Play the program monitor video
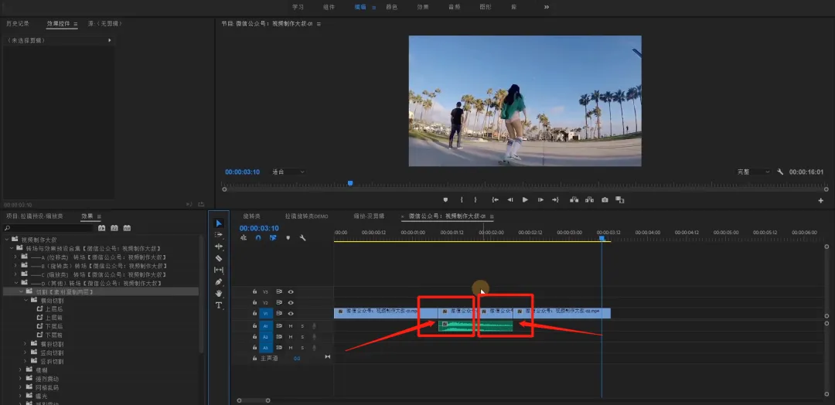 coord(525,199)
